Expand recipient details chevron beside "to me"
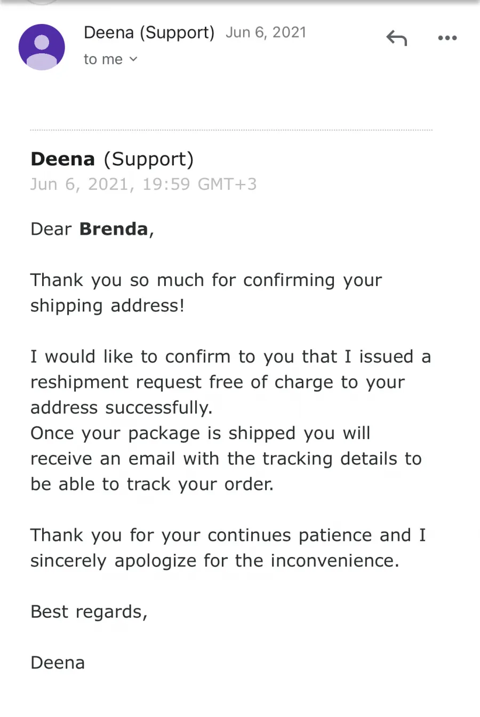This screenshot has height=717, width=480. pos(133,59)
